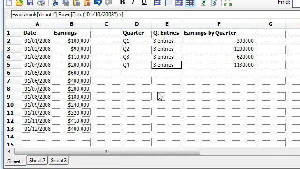
Task: Click the 'Q. Entries' header cell
Action: [x=167, y=33]
